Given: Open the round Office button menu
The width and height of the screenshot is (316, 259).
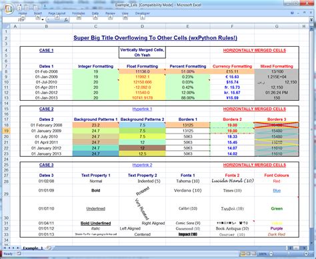Looking at the screenshot, I should point(9,9).
